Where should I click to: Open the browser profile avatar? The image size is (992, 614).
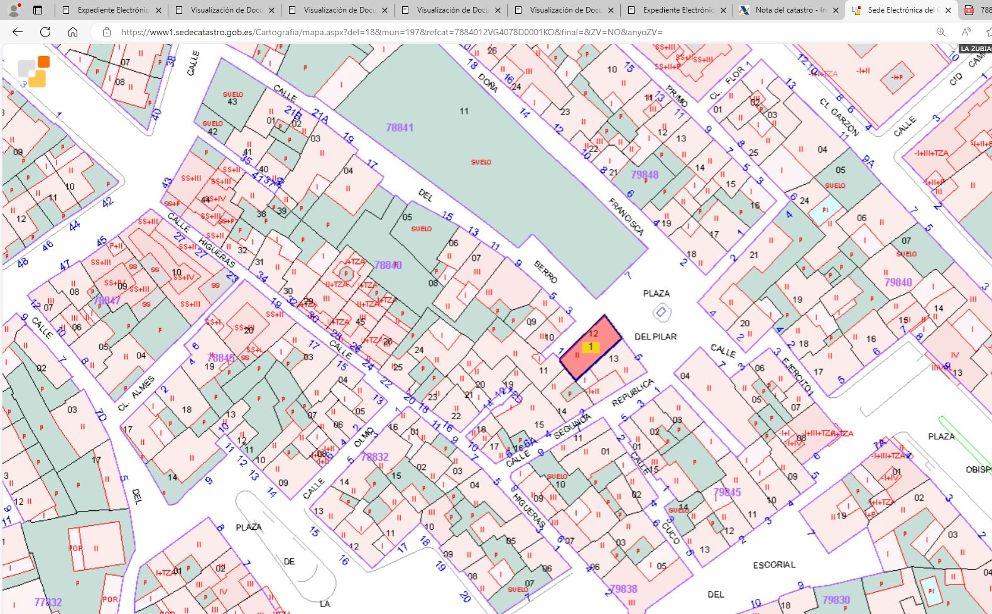14,10
